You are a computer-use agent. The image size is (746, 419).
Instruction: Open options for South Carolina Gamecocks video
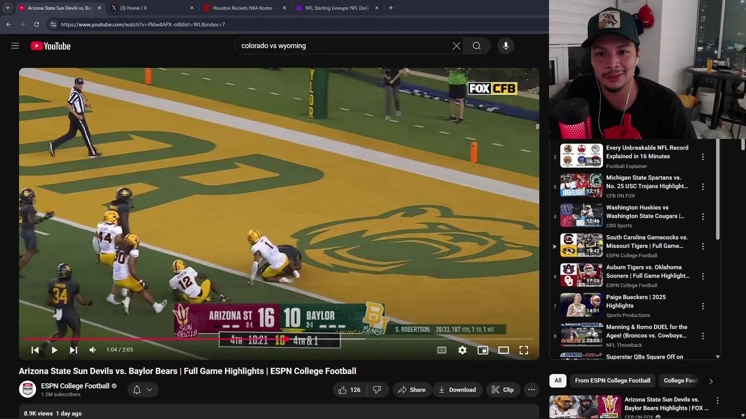pos(703,247)
